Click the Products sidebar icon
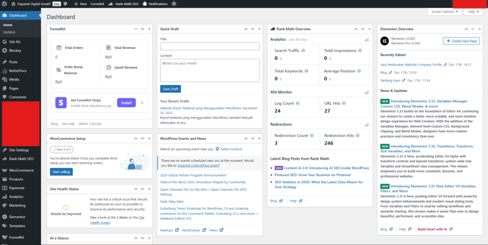 (x=4, y=179)
